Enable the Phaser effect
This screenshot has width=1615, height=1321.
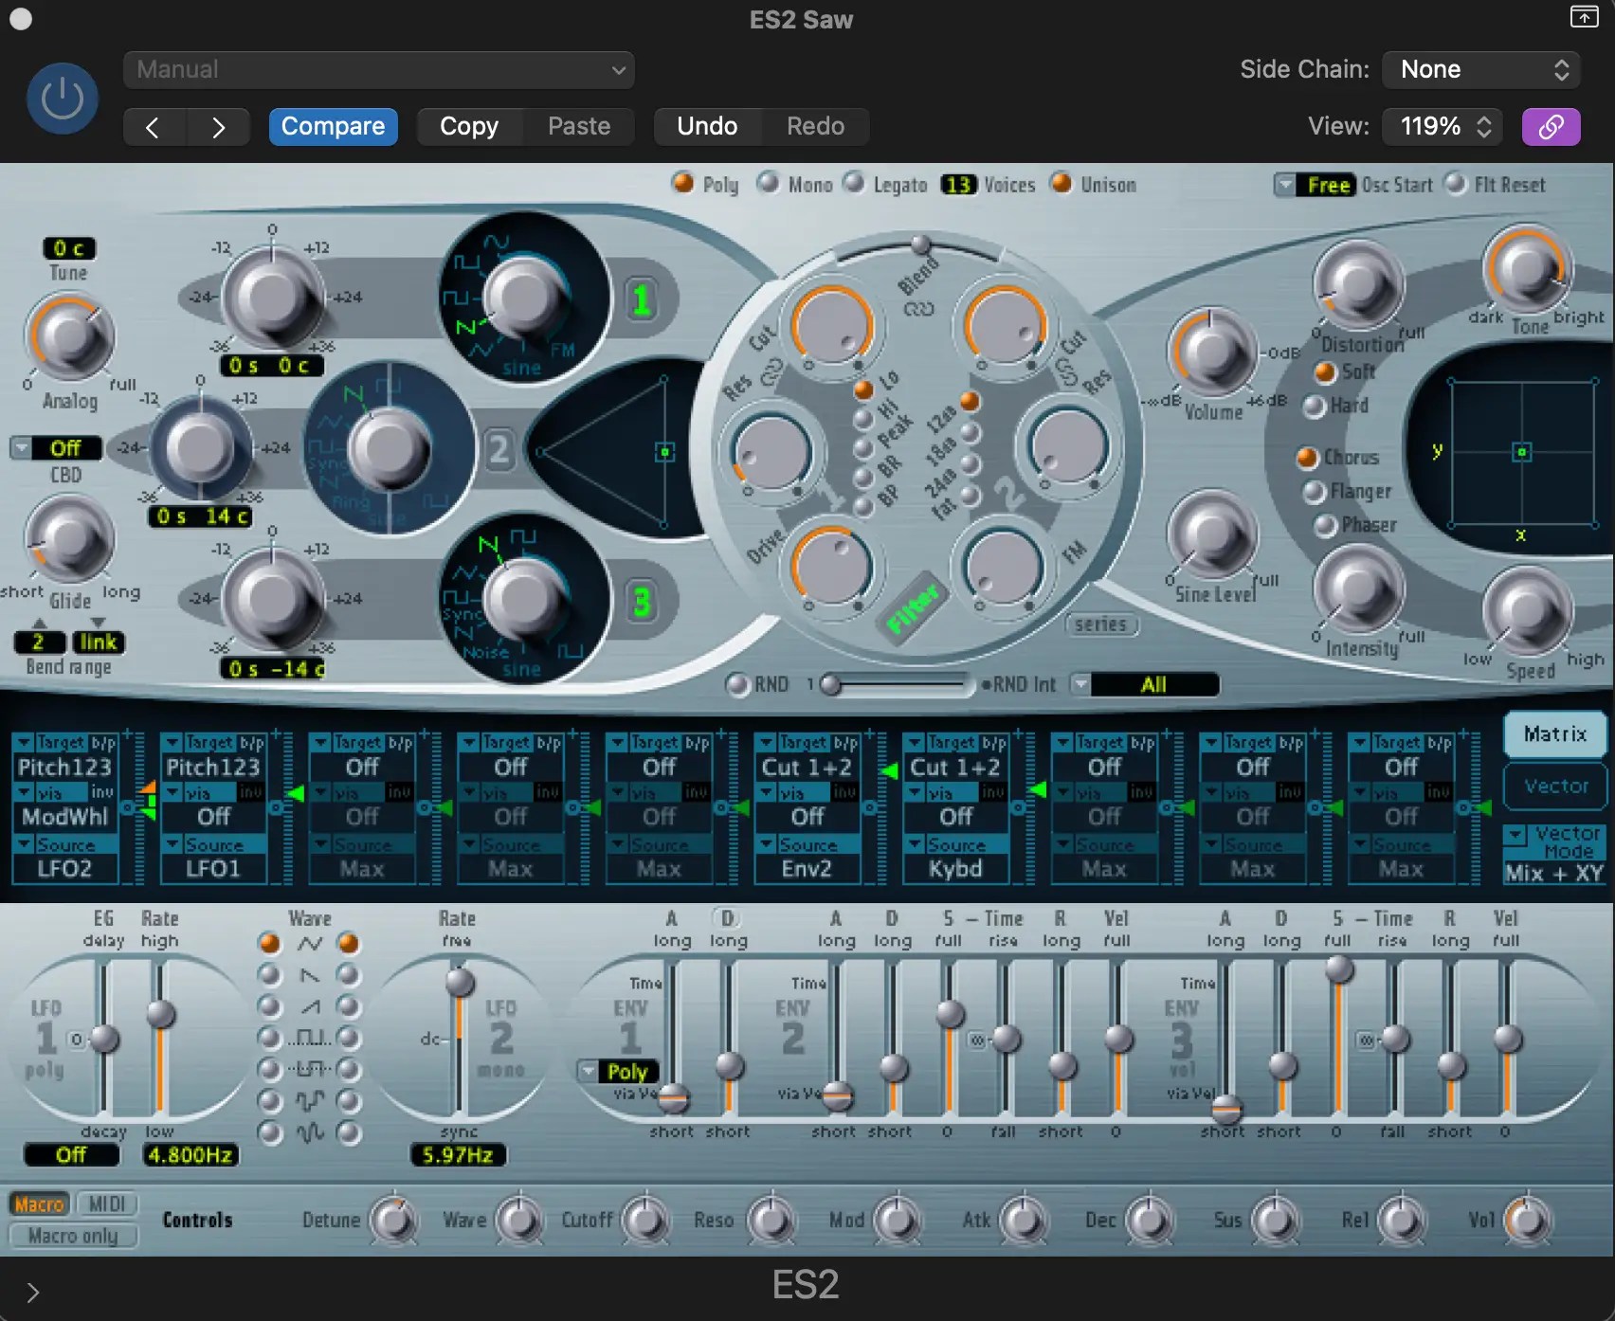click(x=1324, y=526)
